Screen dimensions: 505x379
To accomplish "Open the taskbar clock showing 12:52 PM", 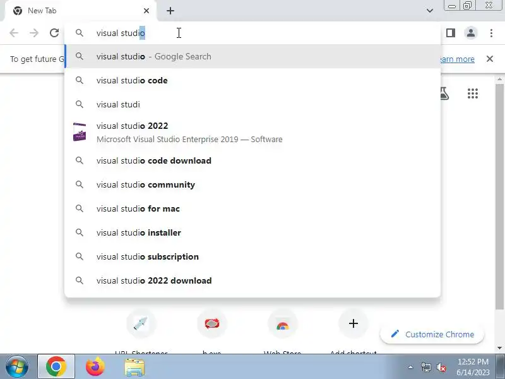I will (473, 367).
